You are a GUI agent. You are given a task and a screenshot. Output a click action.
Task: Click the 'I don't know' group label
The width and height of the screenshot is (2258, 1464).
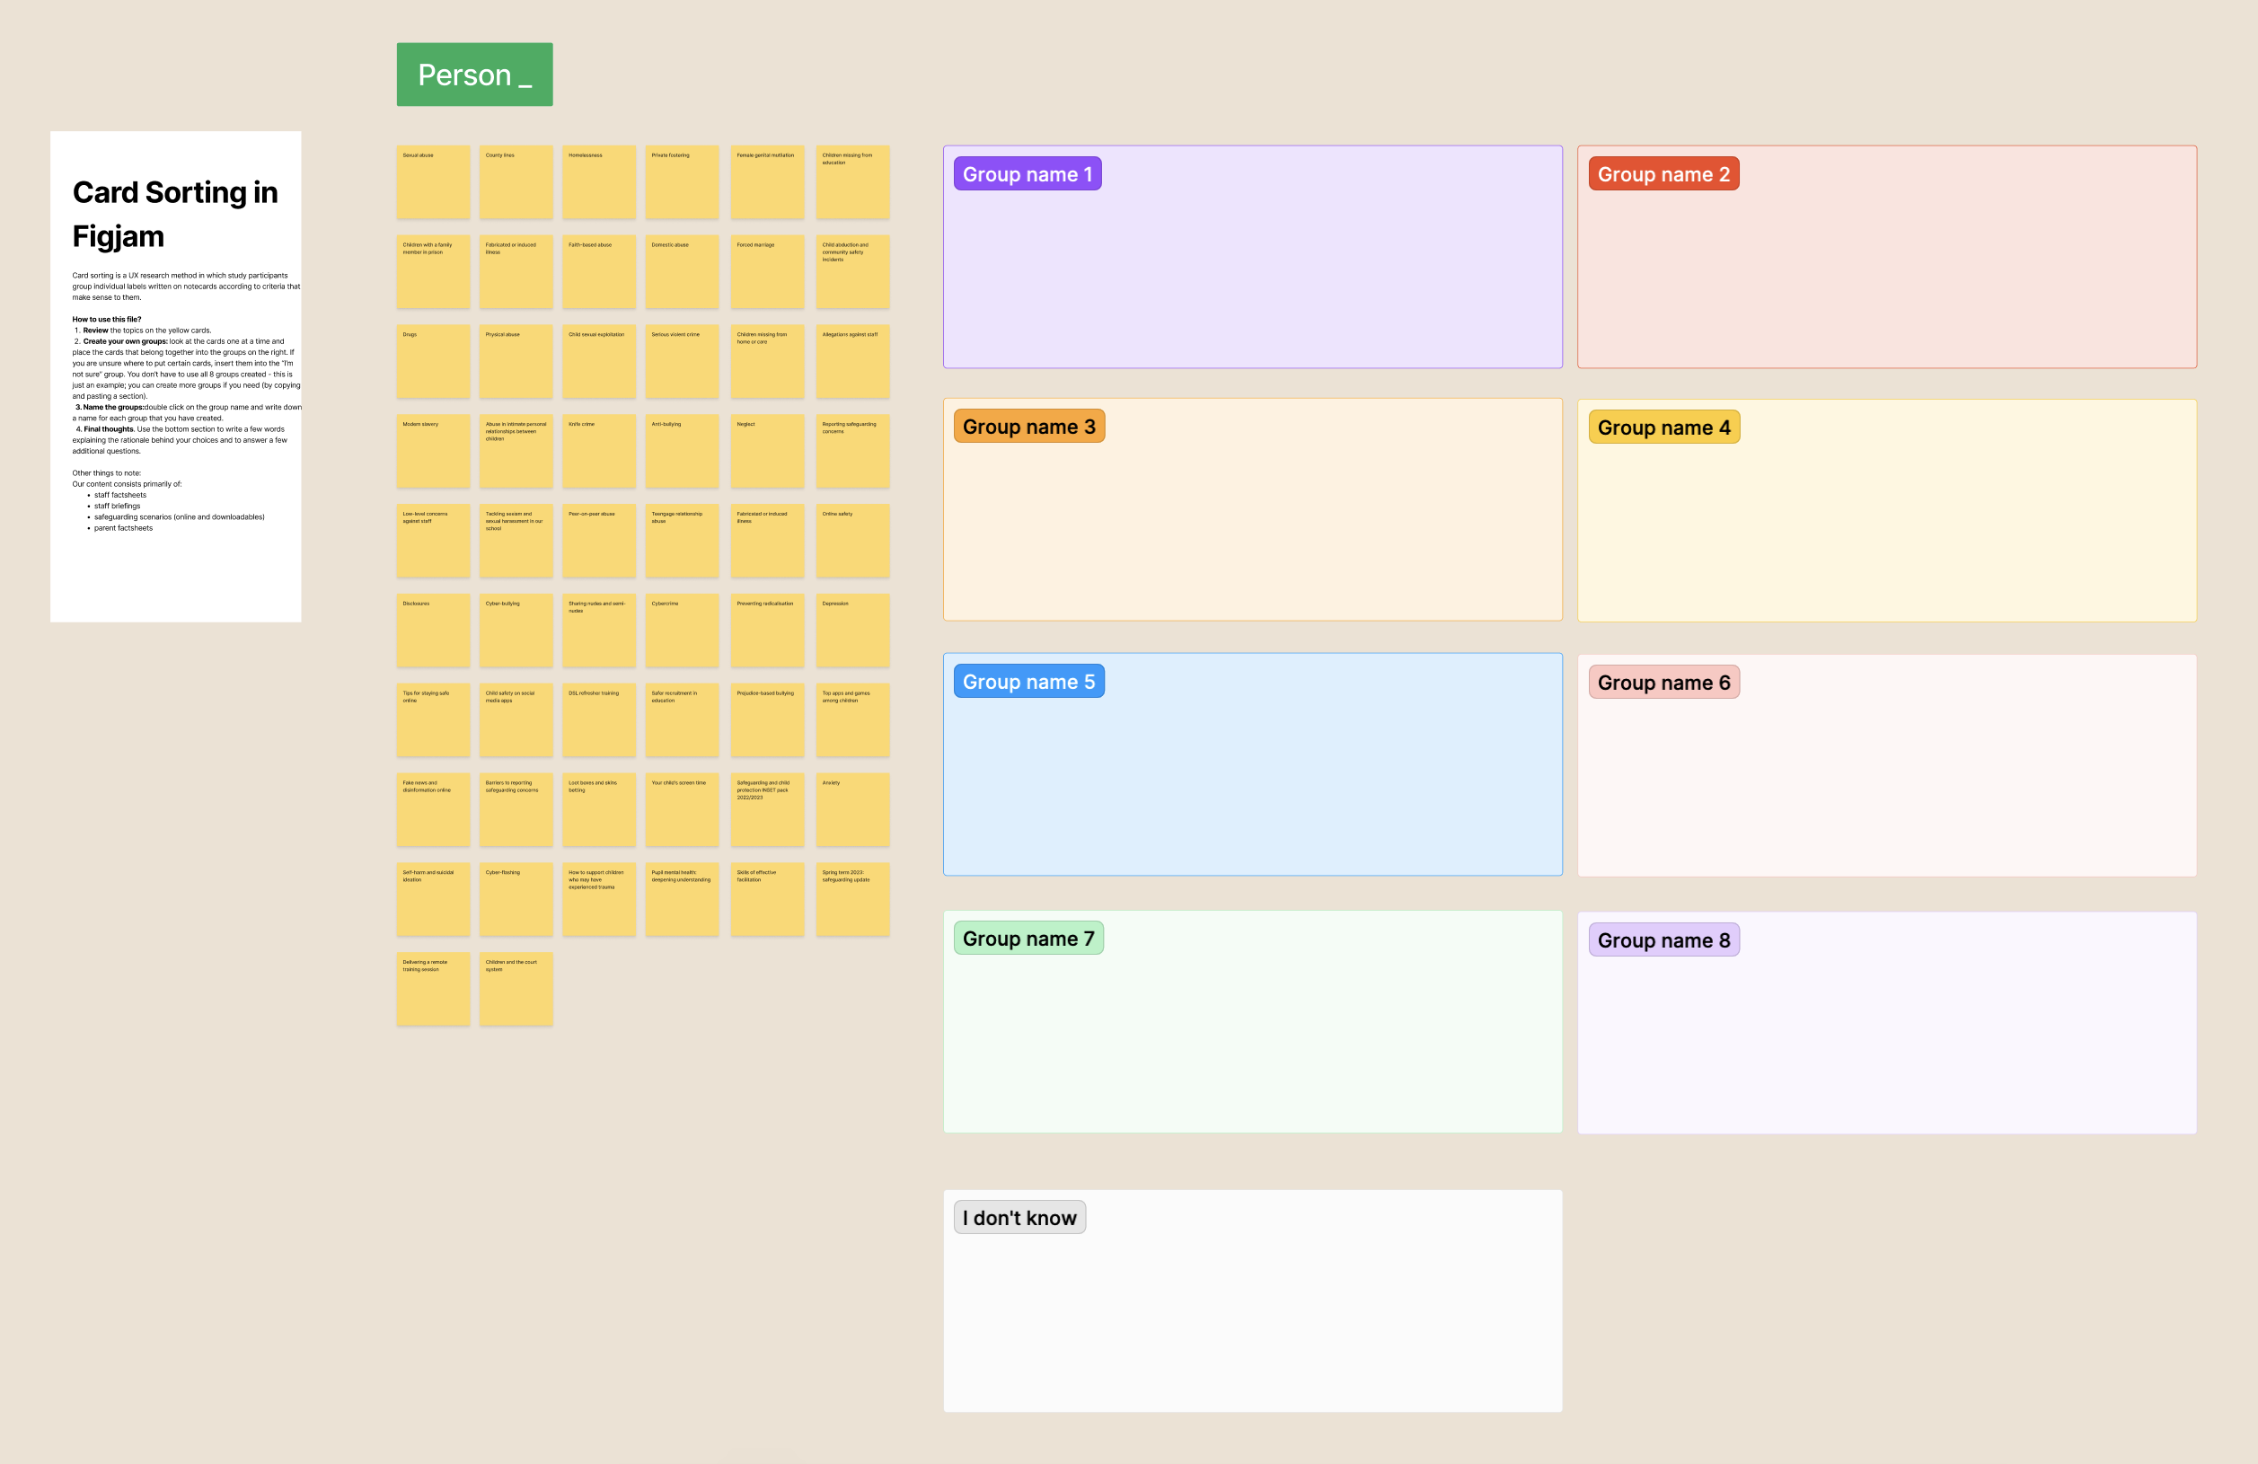pos(1017,1217)
